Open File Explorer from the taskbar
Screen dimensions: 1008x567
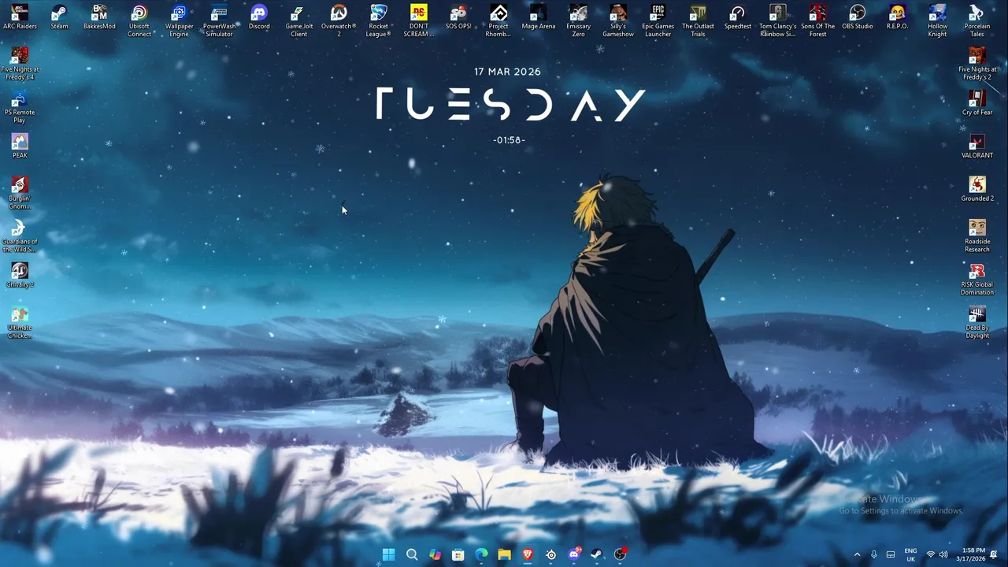[x=504, y=554]
